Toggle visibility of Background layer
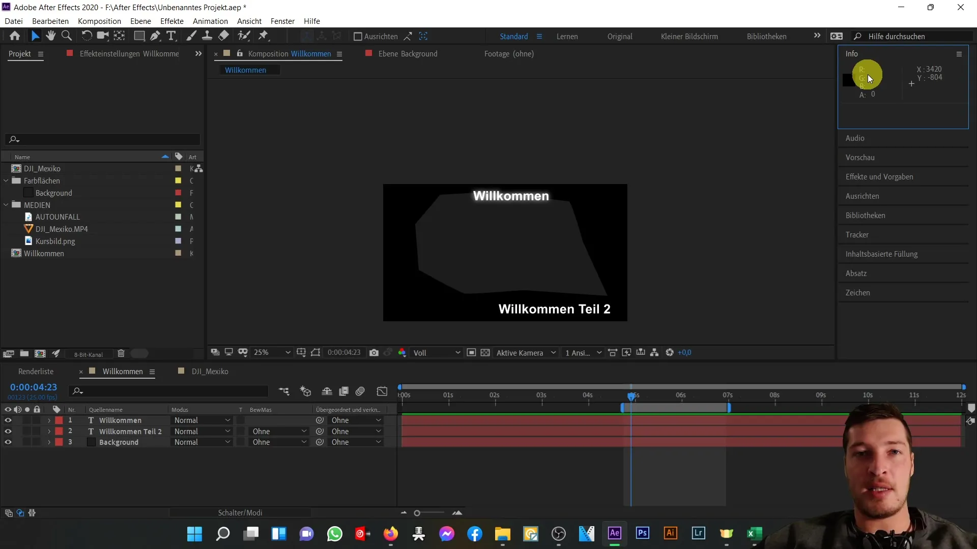977x549 pixels. coord(8,442)
